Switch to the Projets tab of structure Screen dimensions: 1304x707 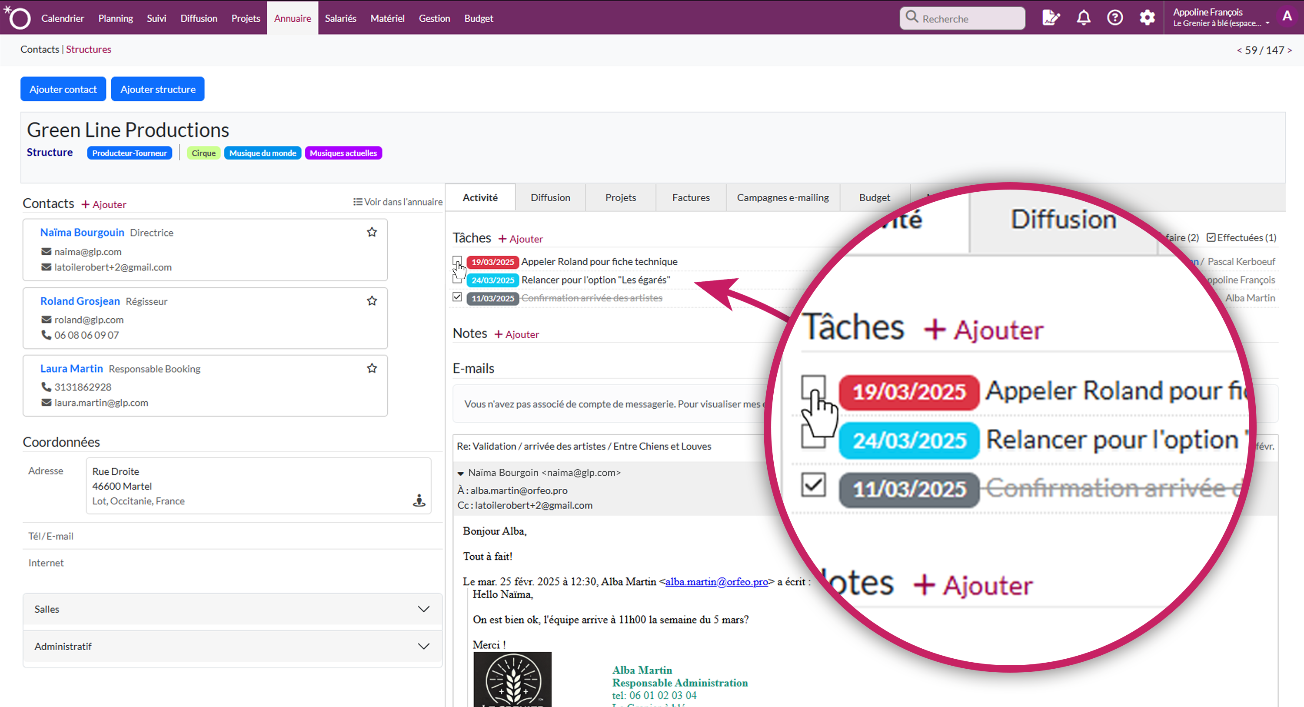pos(621,197)
